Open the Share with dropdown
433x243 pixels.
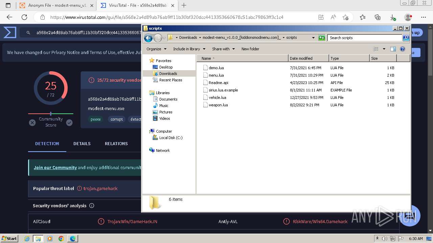223,49
